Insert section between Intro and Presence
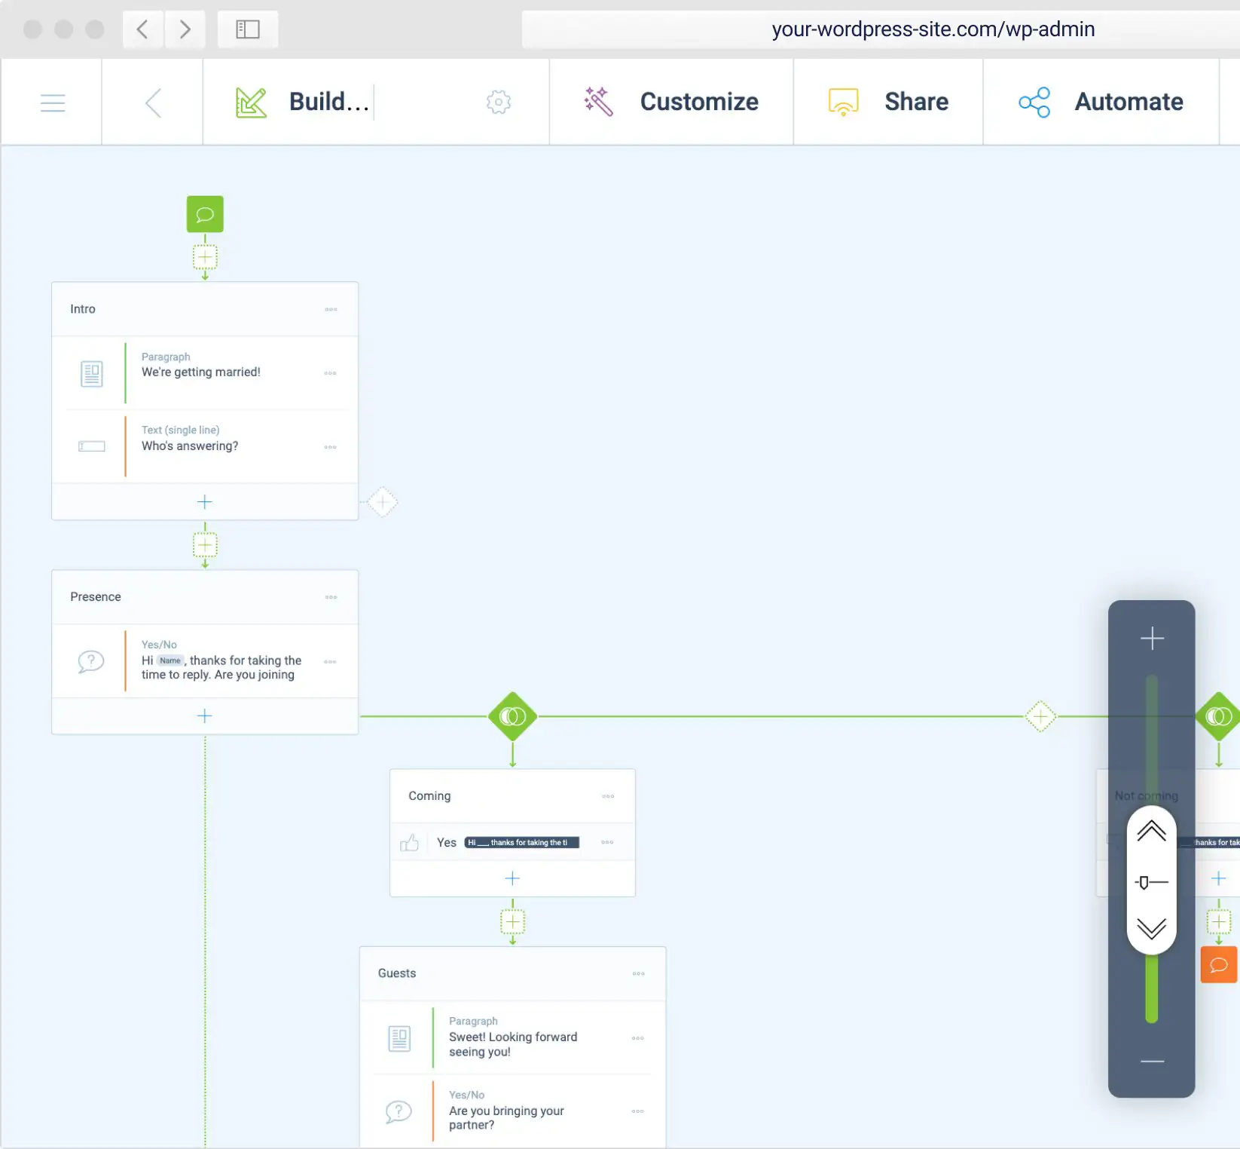This screenshot has height=1149, width=1240. click(205, 544)
